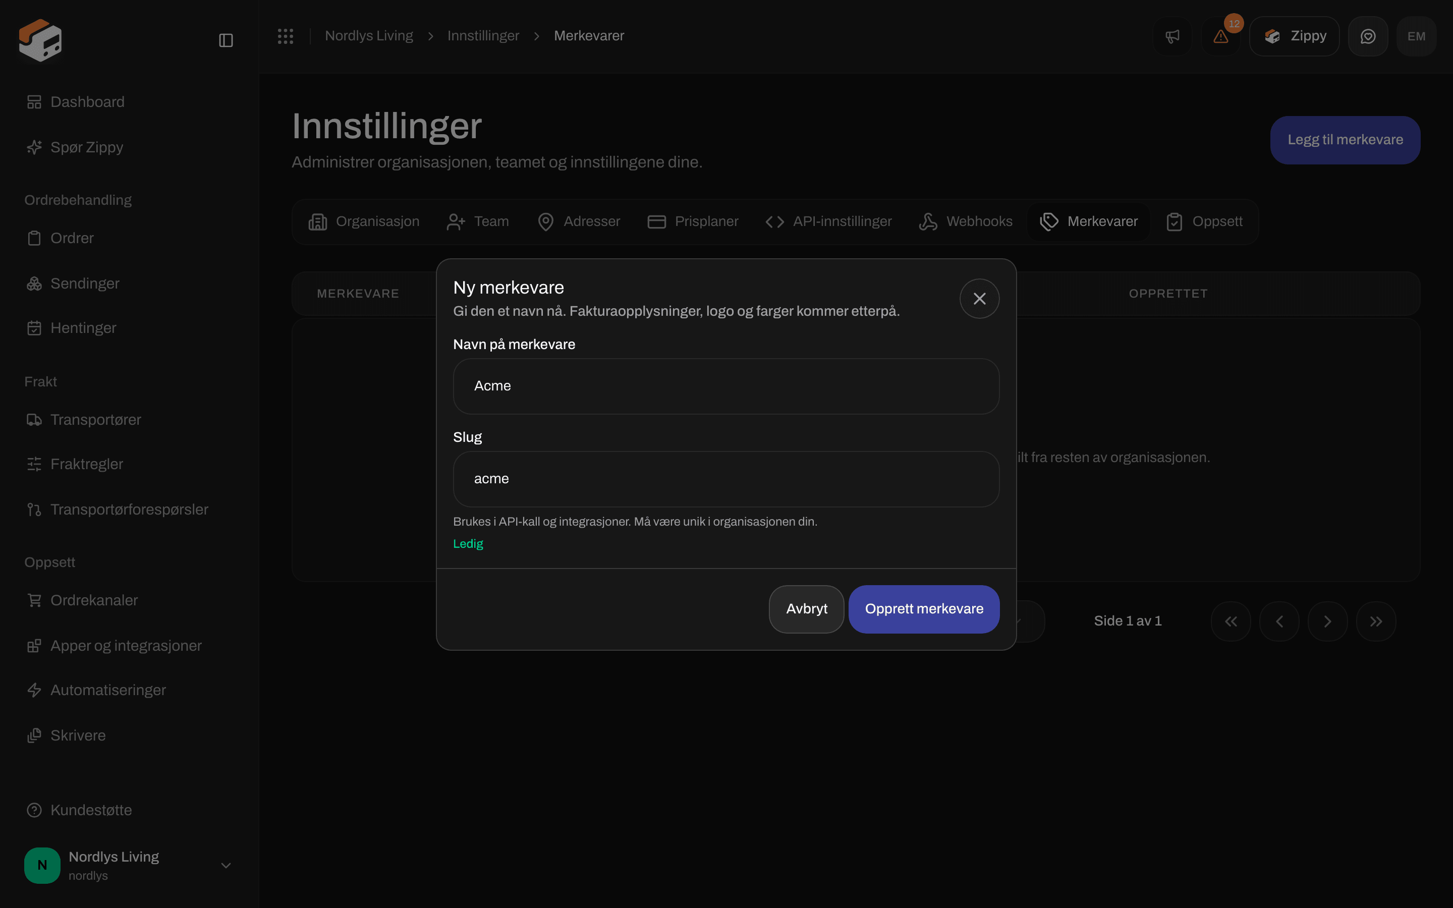This screenshot has height=908, width=1453.
Task: Select the Team settings tab
Action: point(478,221)
